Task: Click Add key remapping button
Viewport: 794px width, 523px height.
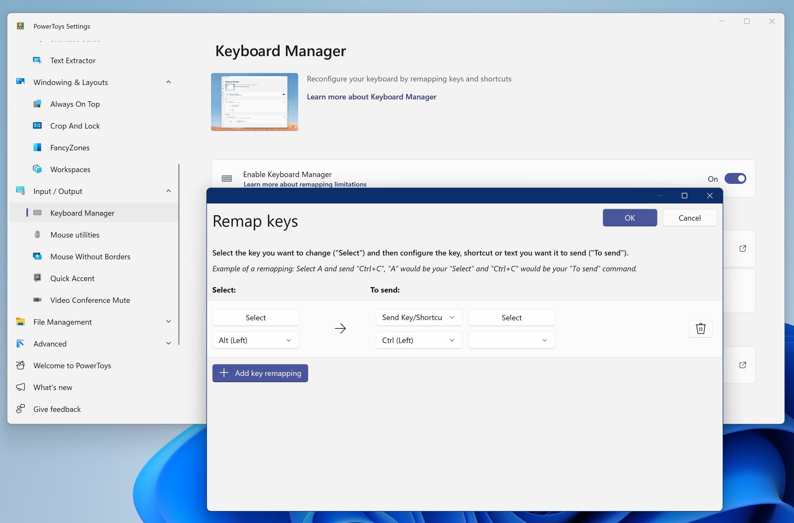Action: 260,373
